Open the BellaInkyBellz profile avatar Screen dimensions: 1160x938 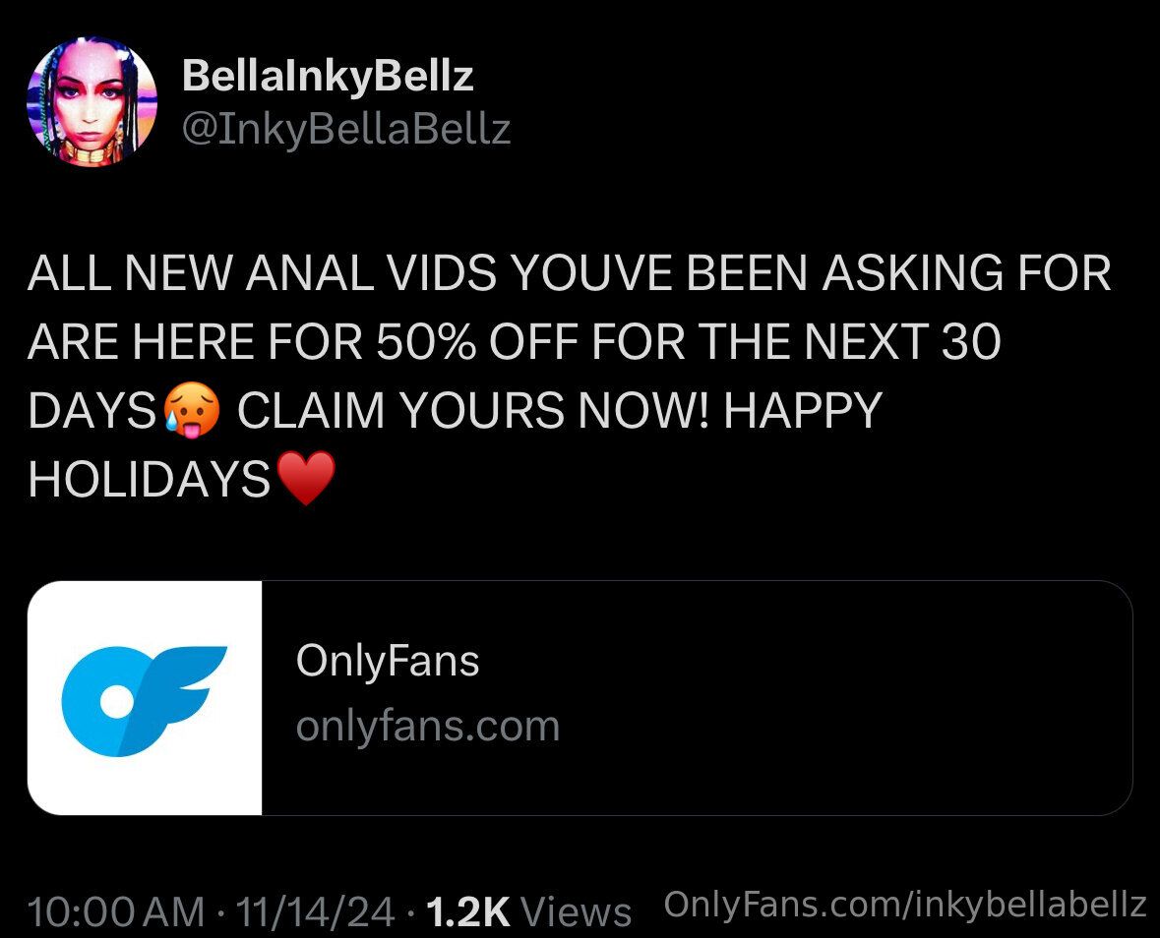(92, 102)
